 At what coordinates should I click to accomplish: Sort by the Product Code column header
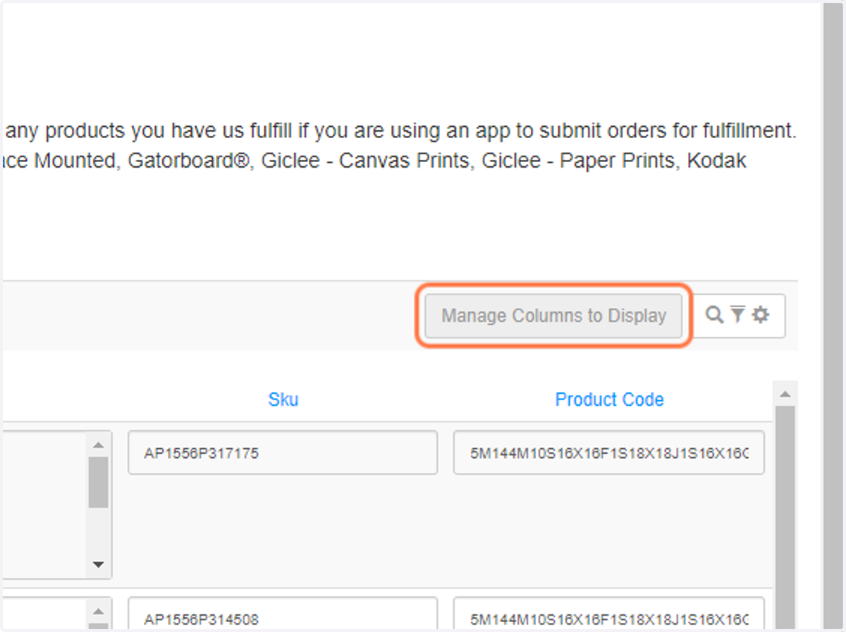(x=610, y=399)
